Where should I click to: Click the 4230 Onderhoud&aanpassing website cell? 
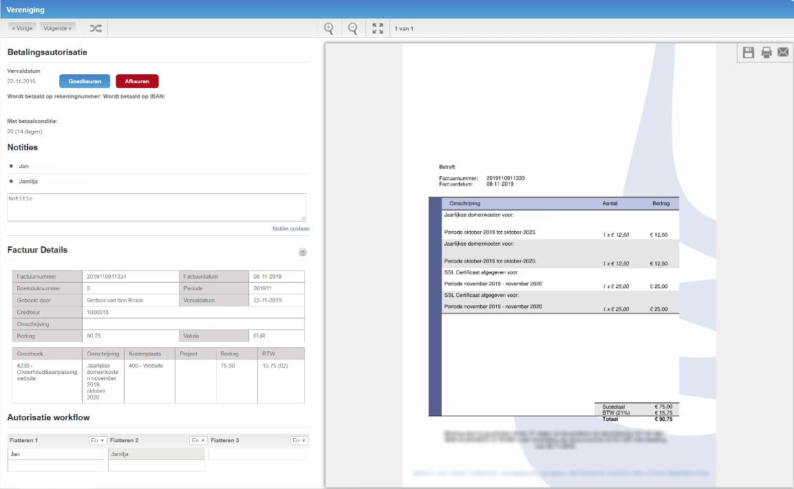click(x=47, y=381)
